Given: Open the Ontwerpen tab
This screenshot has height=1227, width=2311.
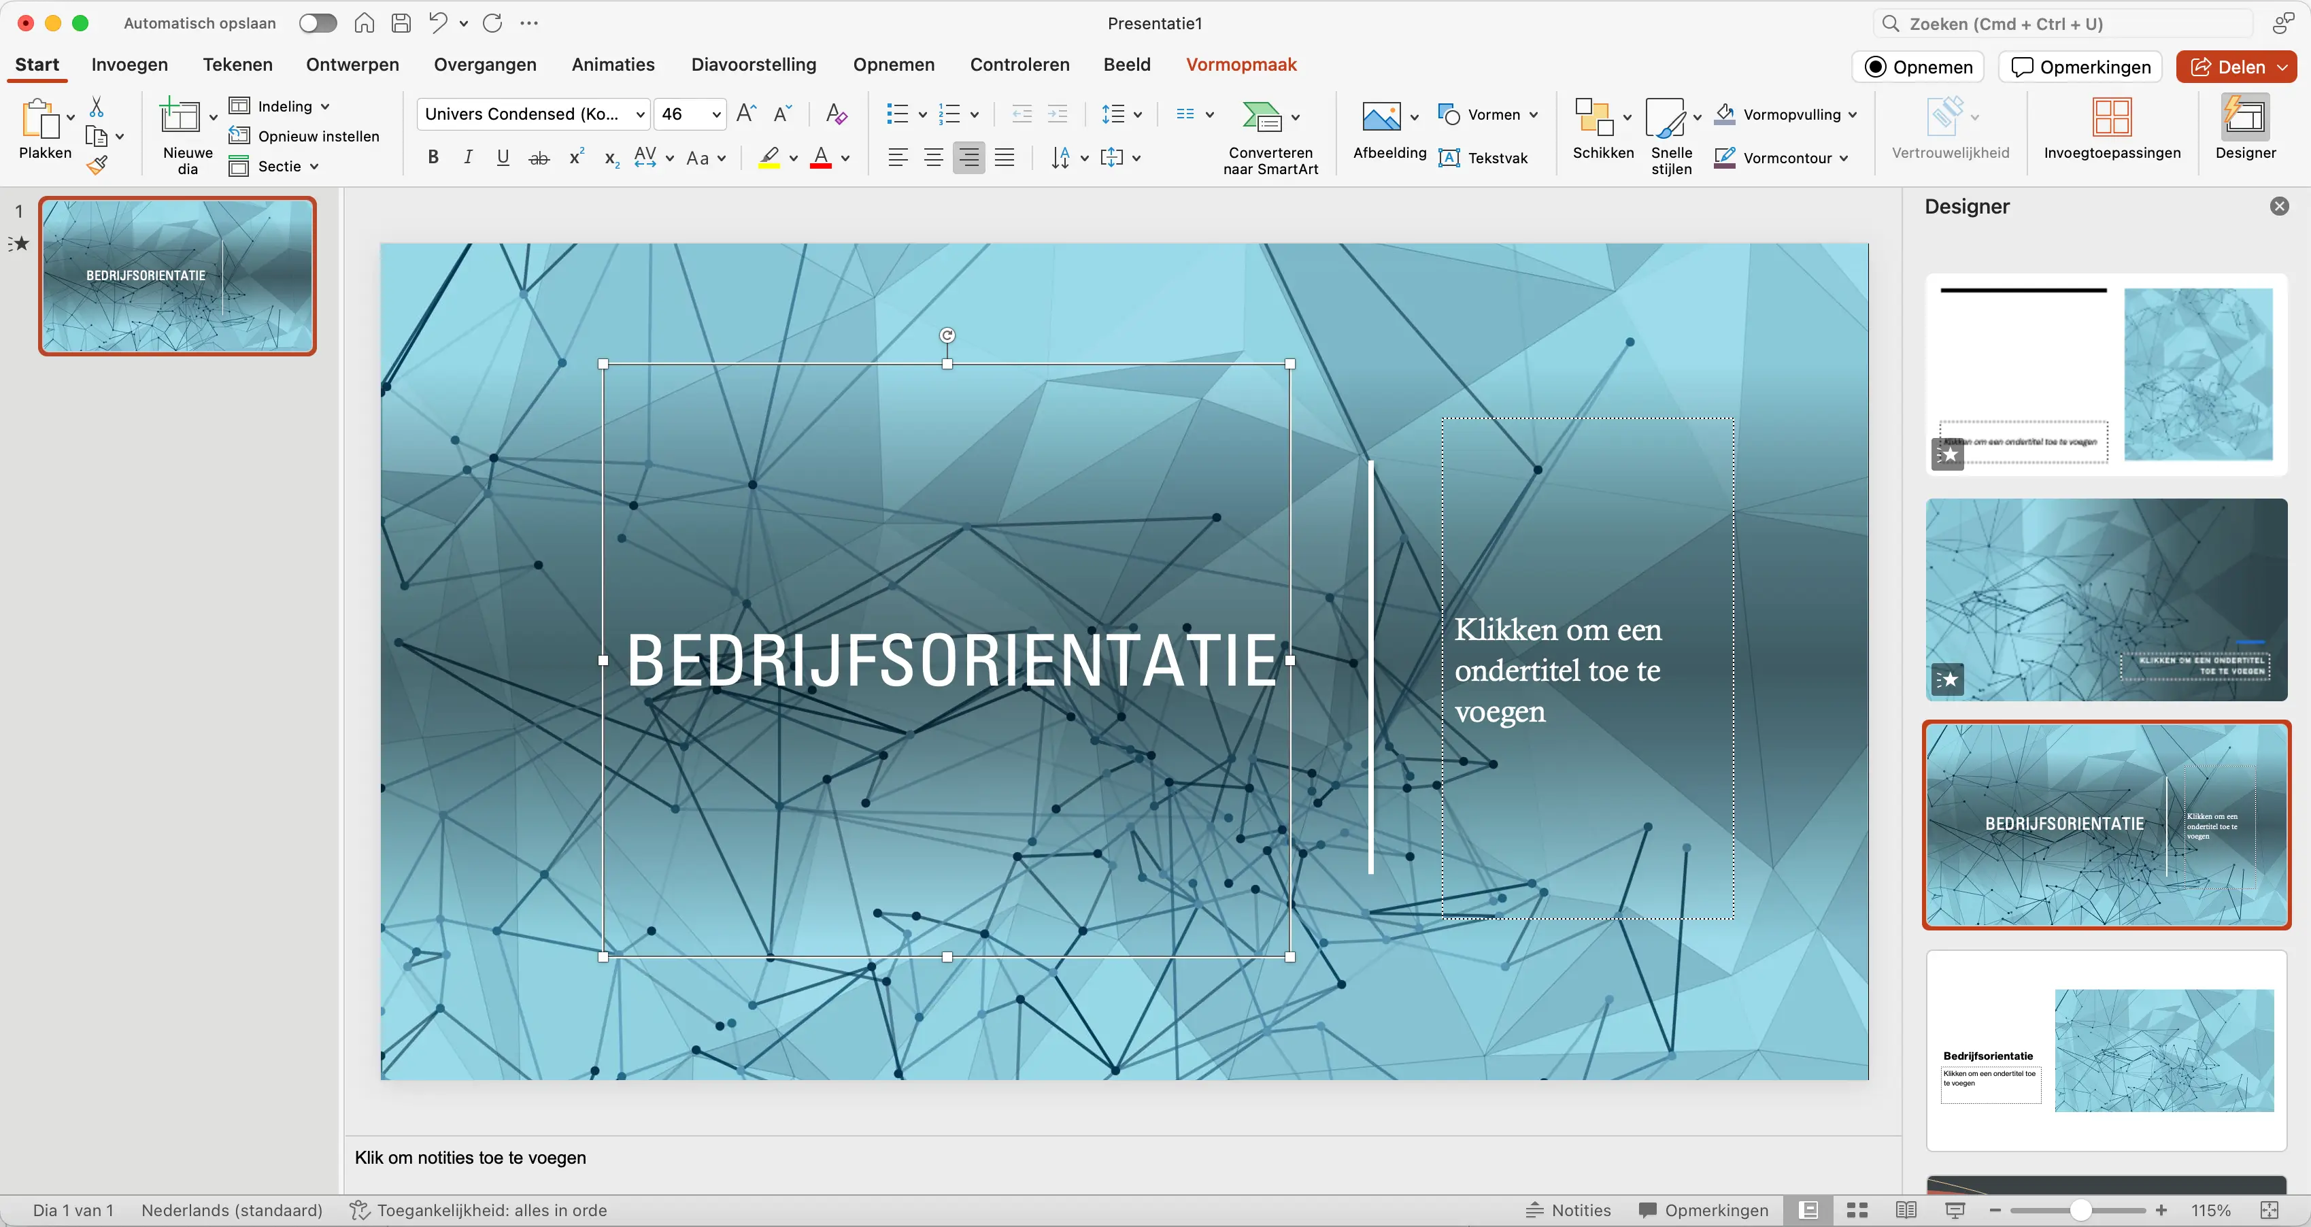Looking at the screenshot, I should click(352, 65).
